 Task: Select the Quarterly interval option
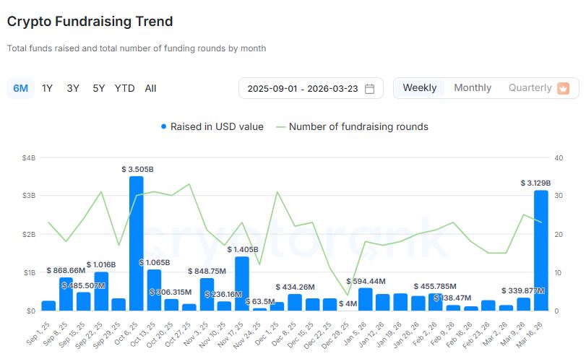[530, 88]
